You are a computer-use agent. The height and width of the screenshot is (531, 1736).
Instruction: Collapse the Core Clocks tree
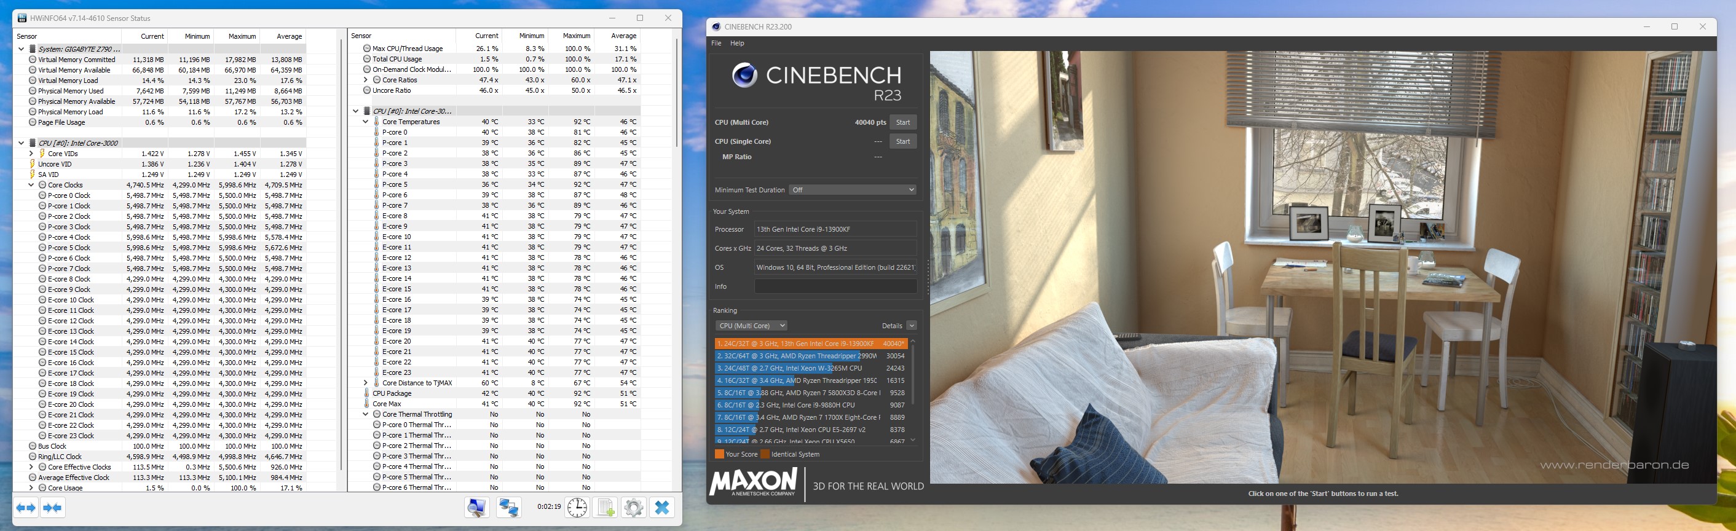31,184
